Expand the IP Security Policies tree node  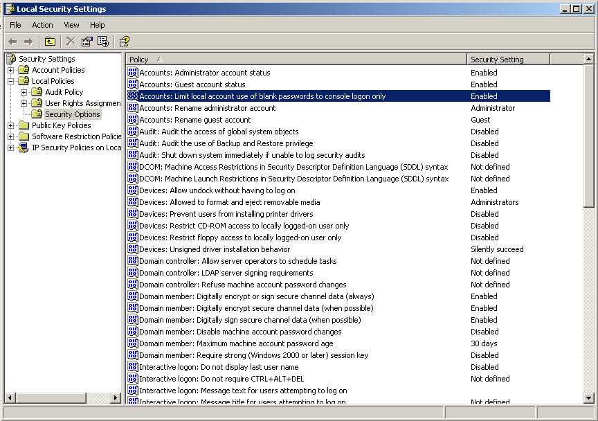(x=11, y=147)
